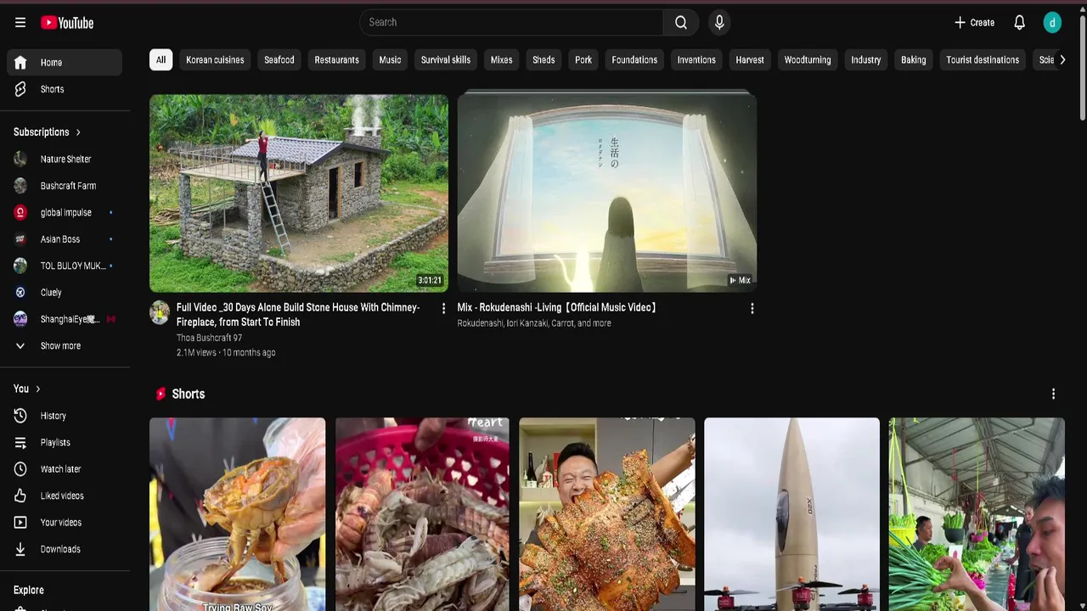1087x611 pixels.
Task: Open Mix - Rokudenashi Living title
Action: (557, 308)
